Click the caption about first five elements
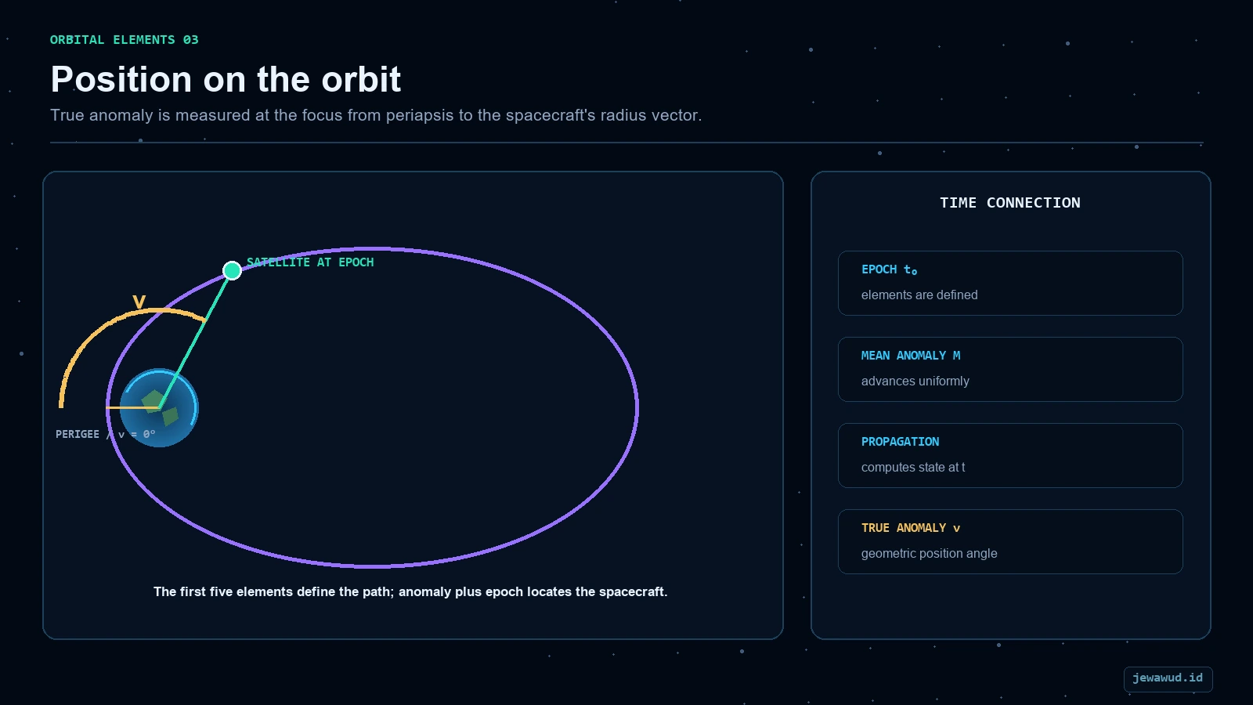This screenshot has height=705, width=1253. pos(410,591)
